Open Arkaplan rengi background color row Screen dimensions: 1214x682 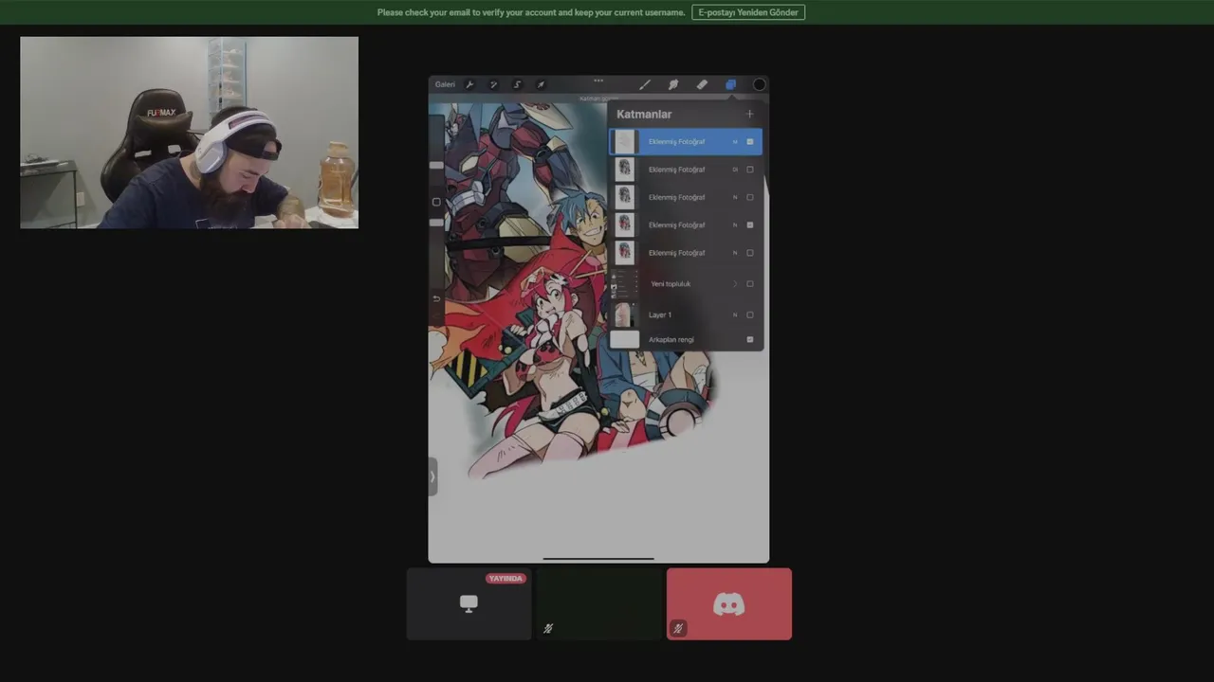[x=685, y=339]
